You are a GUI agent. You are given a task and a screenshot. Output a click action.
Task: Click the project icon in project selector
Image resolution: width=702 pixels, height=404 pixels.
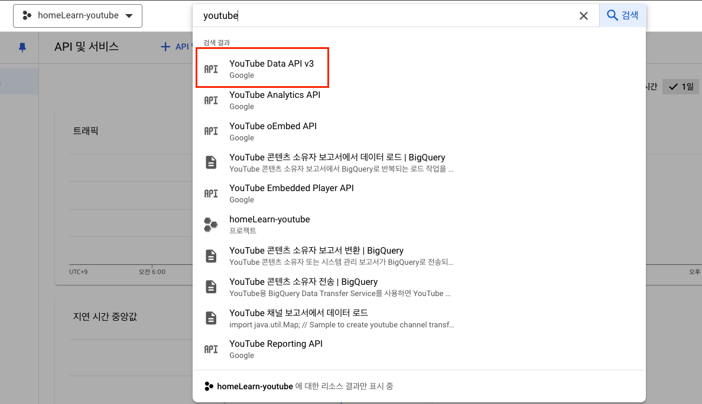click(x=27, y=16)
